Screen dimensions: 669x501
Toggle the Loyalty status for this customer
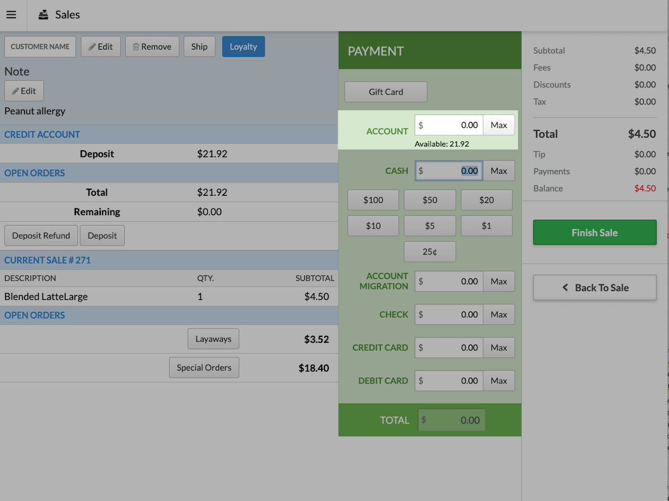pos(243,46)
